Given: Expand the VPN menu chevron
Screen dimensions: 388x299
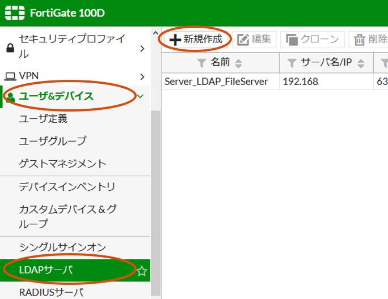Looking at the screenshot, I should pos(142,77).
